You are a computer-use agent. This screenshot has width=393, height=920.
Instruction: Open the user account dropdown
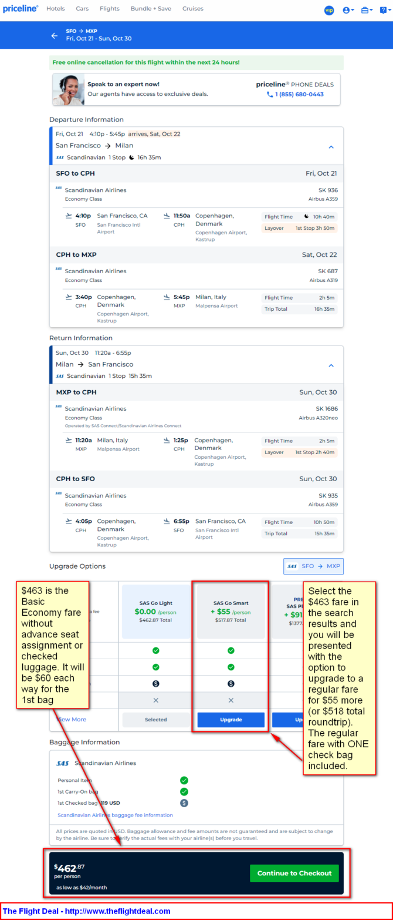(x=348, y=10)
